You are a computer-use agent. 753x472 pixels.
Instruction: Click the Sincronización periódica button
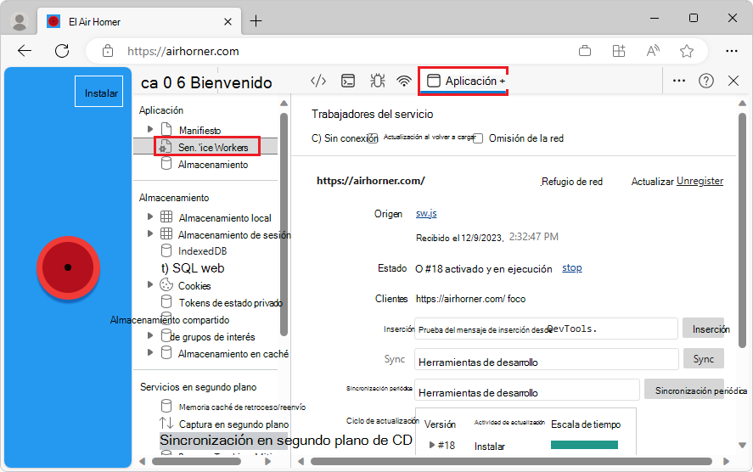(x=684, y=390)
